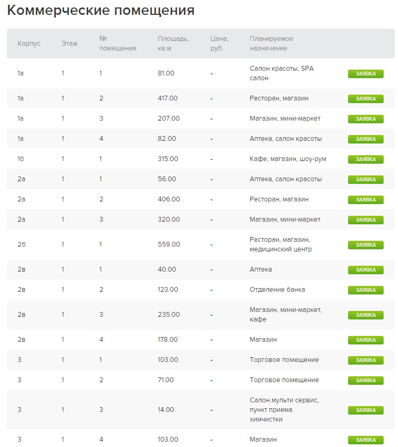This screenshot has height=447, width=398.
Task: Click the Площадь, кв.м column header
Action: click(x=173, y=44)
